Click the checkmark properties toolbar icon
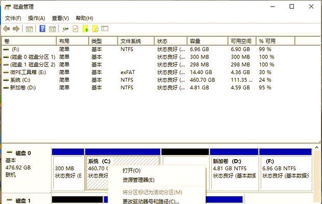 tap(76, 29)
